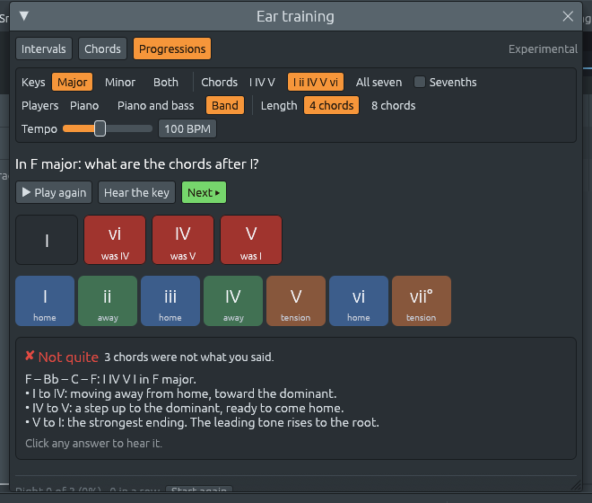This screenshot has width=592, height=503.
Task: Collapse the Ear training panel triangle
Action: (24, 16)
